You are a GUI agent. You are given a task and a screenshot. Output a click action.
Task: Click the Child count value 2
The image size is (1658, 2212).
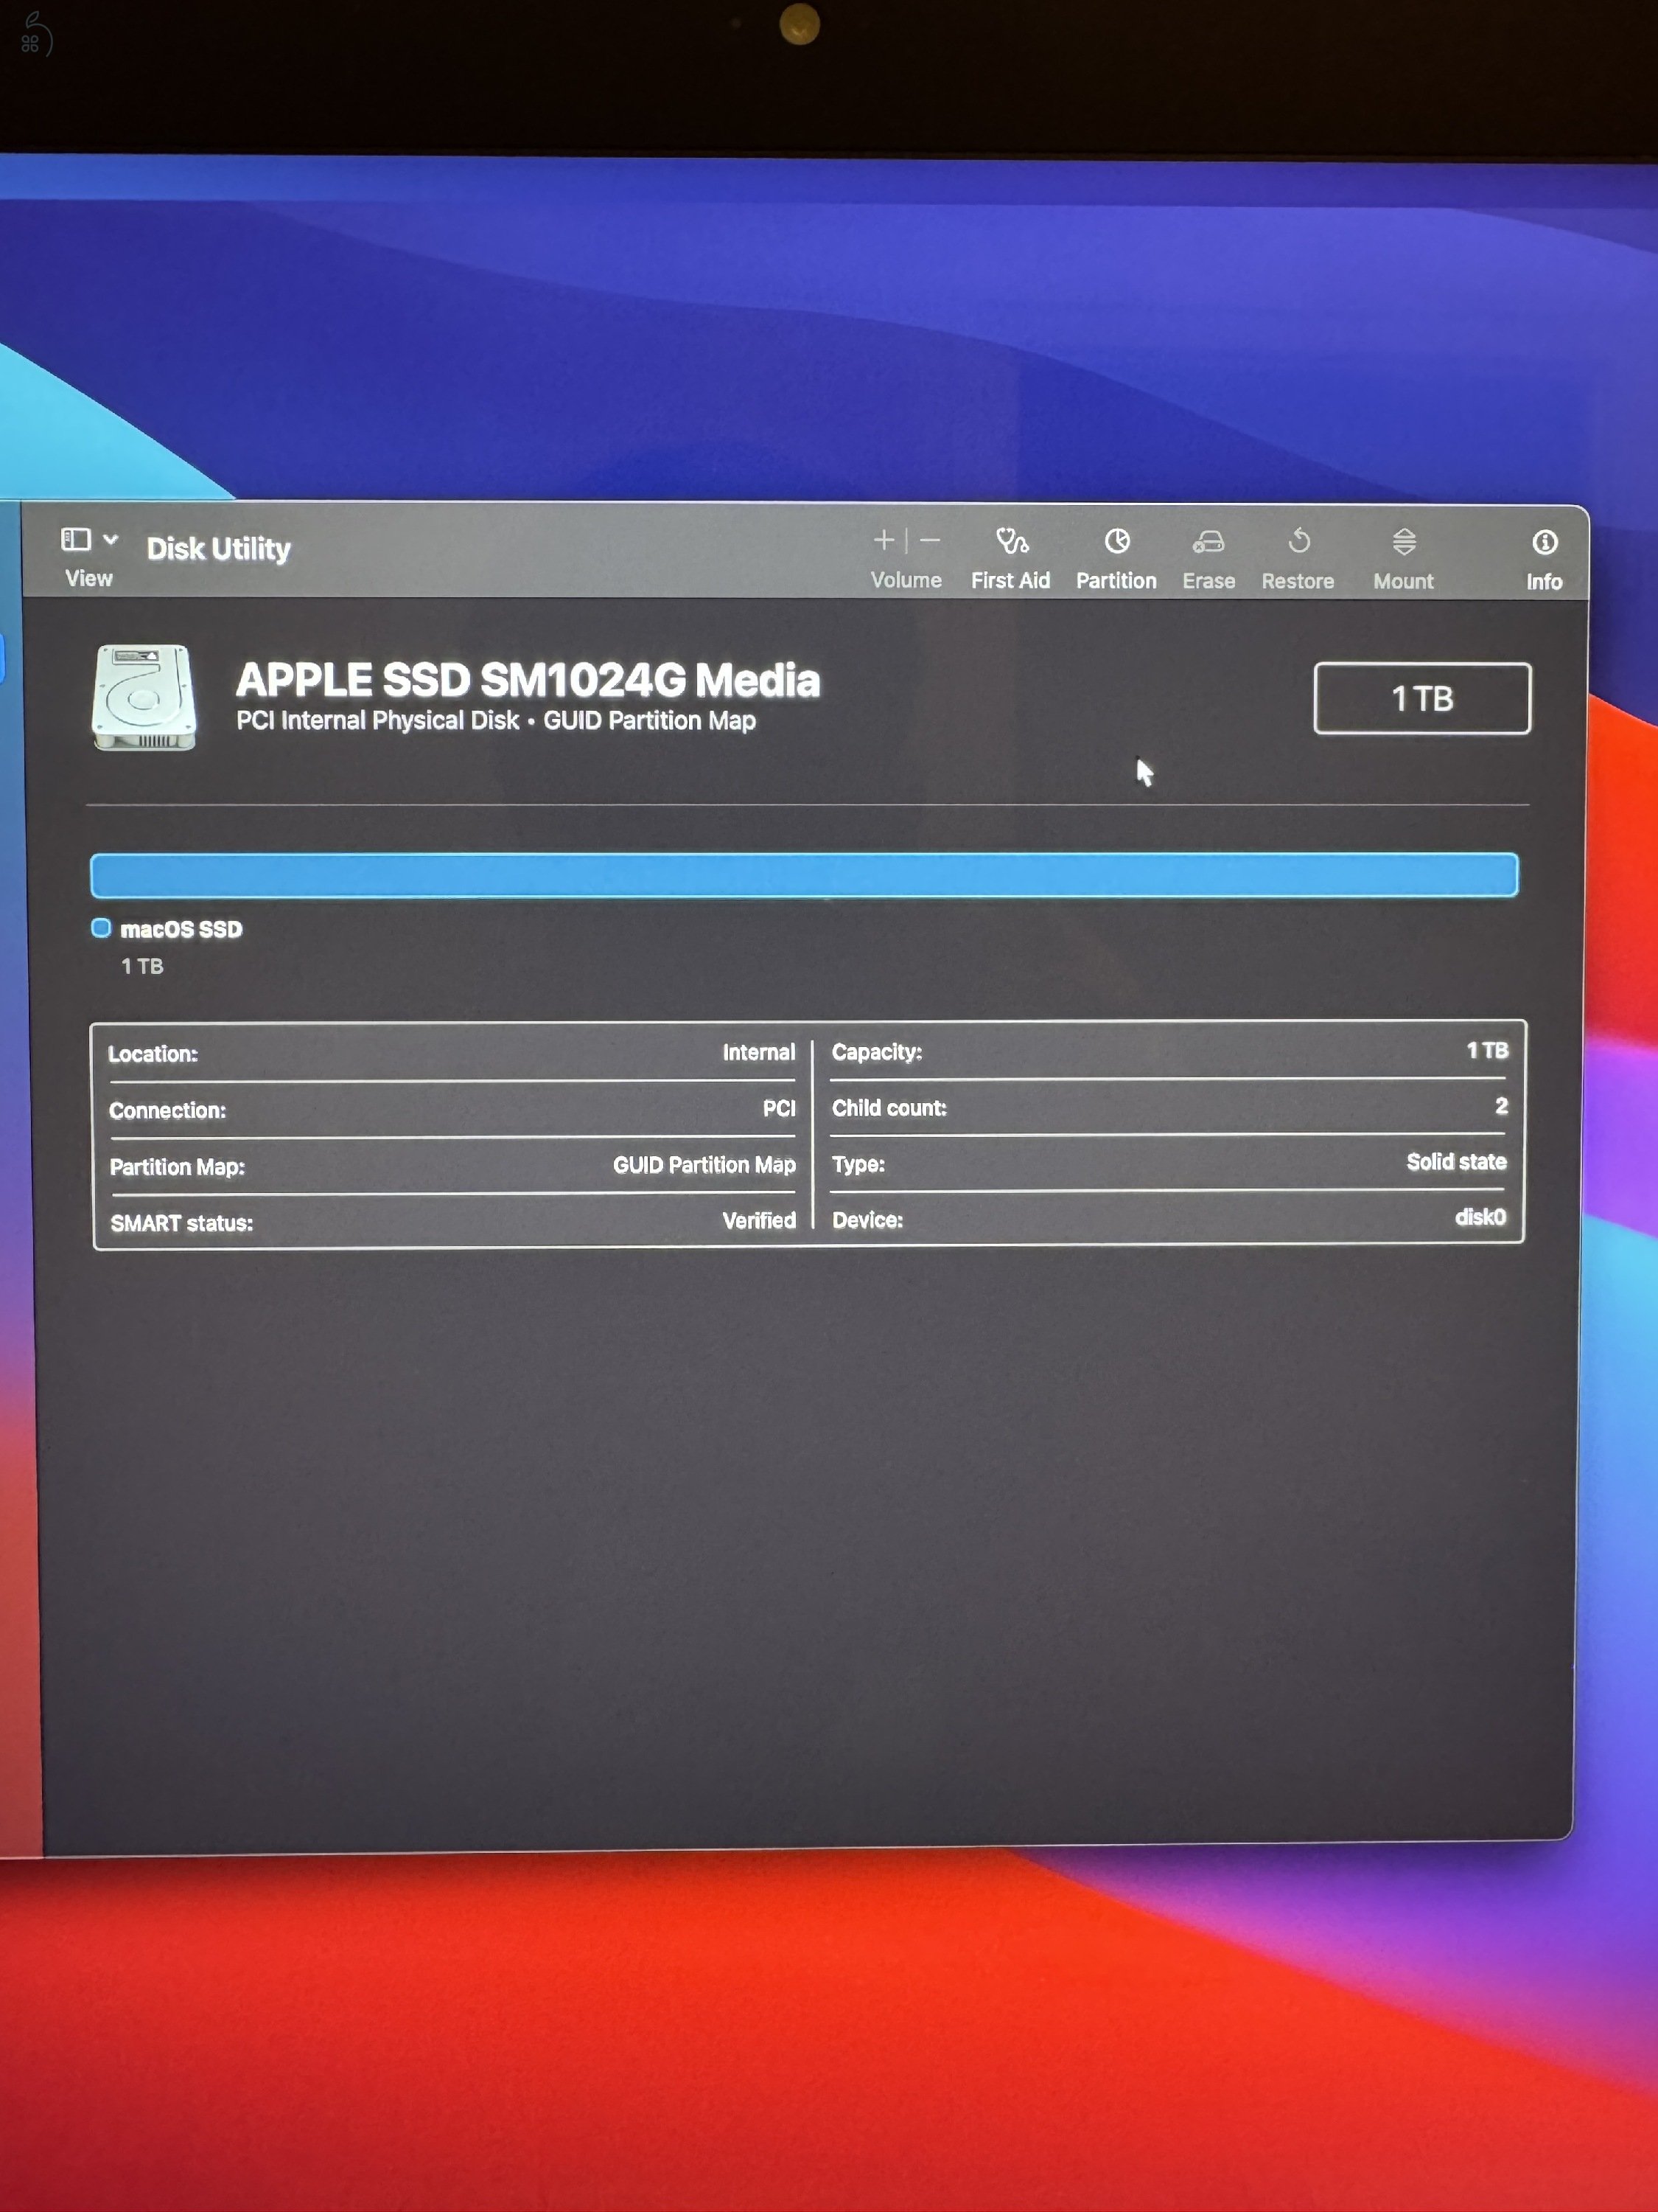(x=1501, y=1105)
